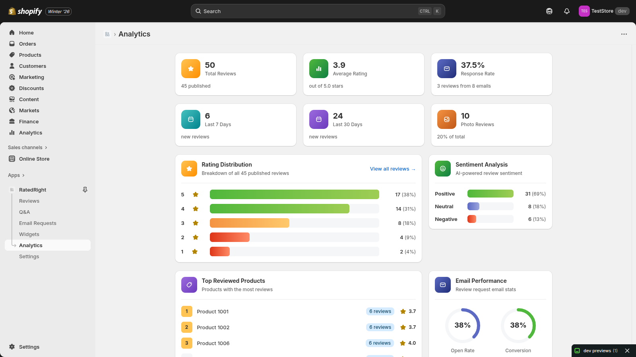Close the dev previews bar
The width and height of the screenshot is (636, 357).
click(x=627, y=351)
